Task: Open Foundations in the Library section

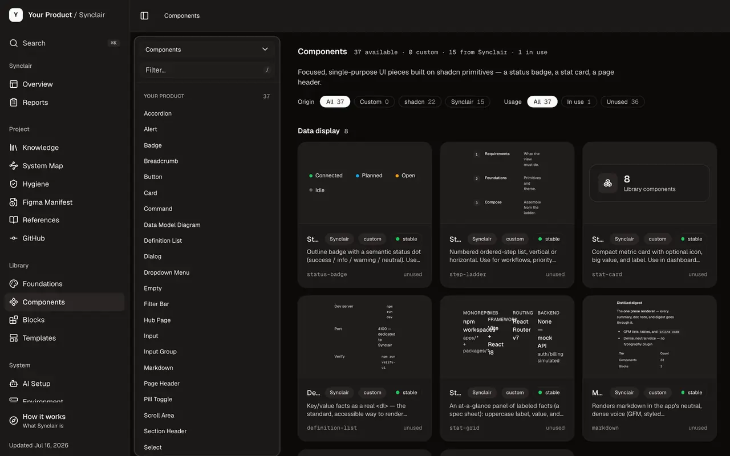Action: point(64,284)
